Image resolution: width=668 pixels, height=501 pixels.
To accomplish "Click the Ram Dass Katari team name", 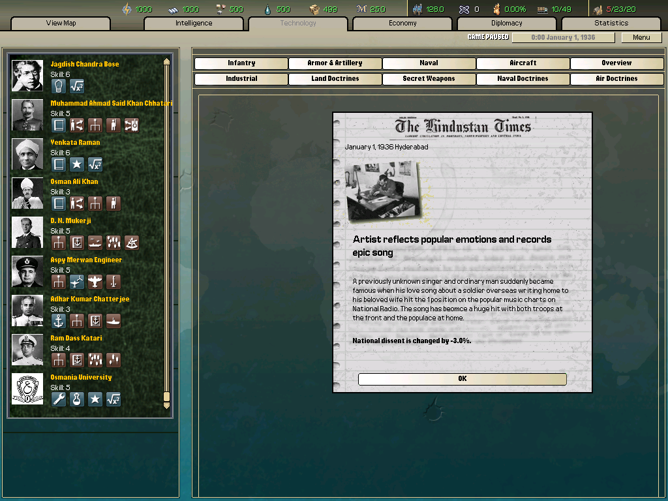I will pos(76,339).
